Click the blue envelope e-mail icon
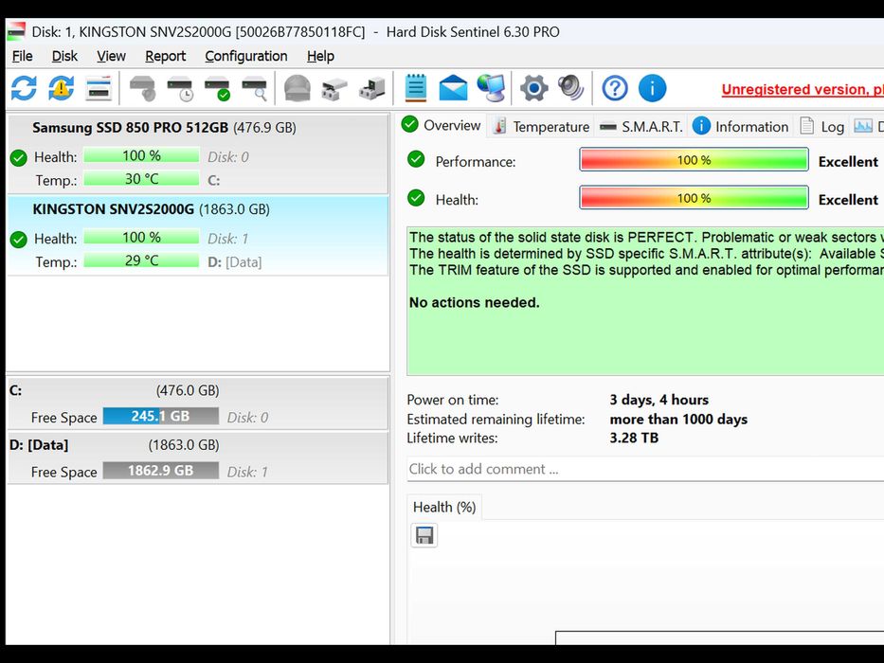The height and width of the screenshot is (663, 884). [453, 88]
